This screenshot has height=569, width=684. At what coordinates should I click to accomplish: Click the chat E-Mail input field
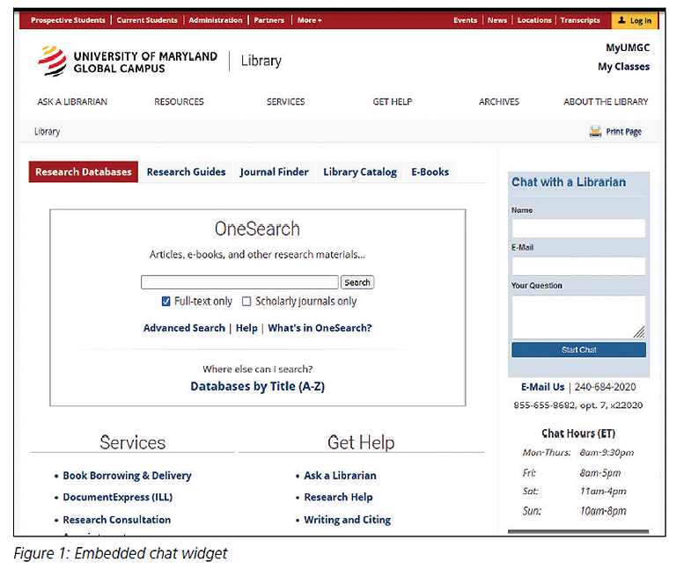(x=578, y=266)
